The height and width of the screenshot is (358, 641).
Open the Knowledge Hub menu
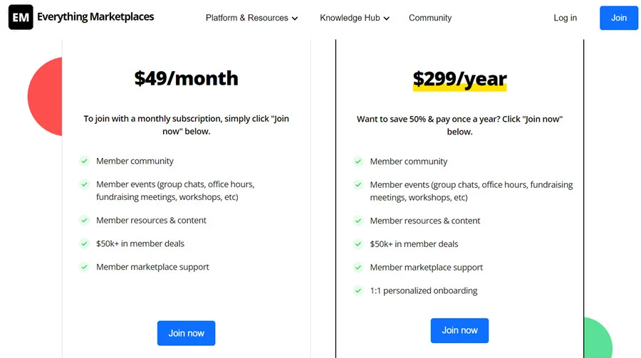tap(355, 18)
